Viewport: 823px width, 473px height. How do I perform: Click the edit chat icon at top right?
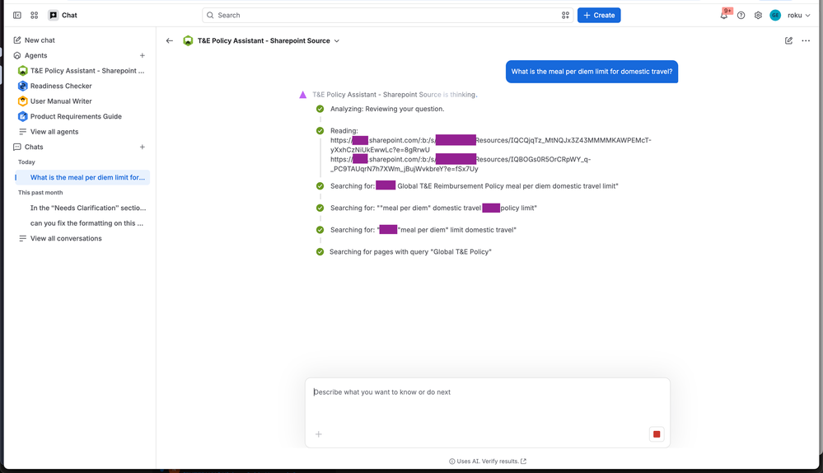[788, 40]
